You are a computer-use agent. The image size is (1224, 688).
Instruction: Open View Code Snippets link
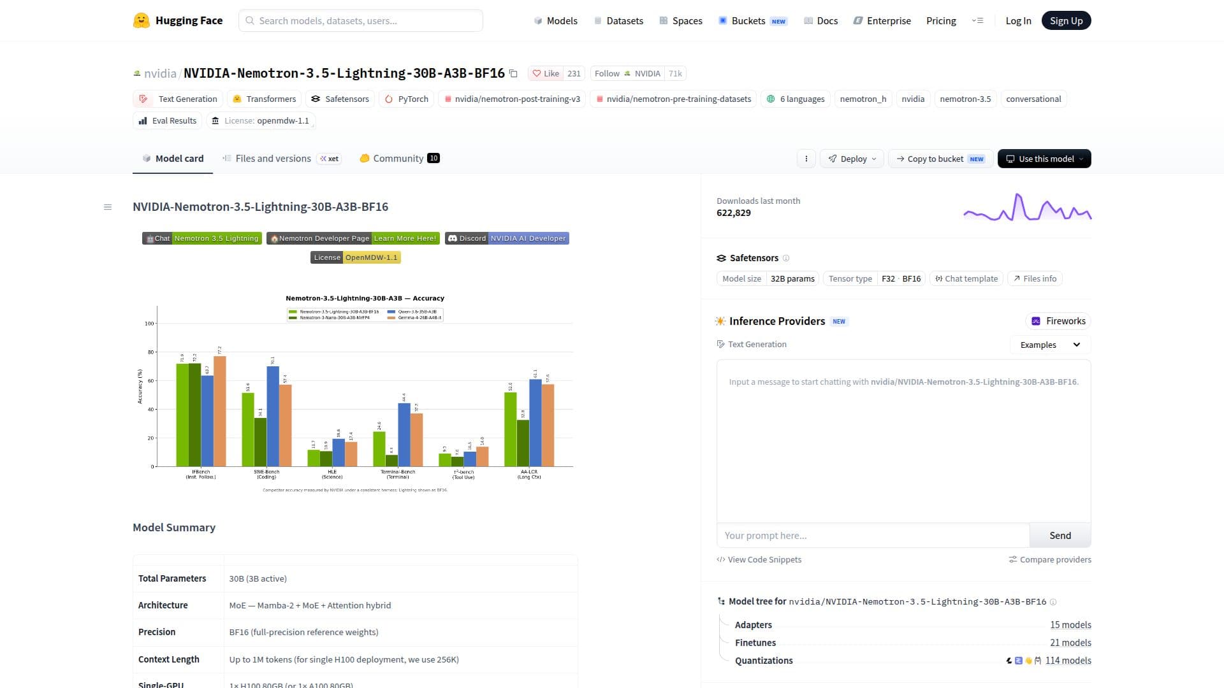pos(759,559)
